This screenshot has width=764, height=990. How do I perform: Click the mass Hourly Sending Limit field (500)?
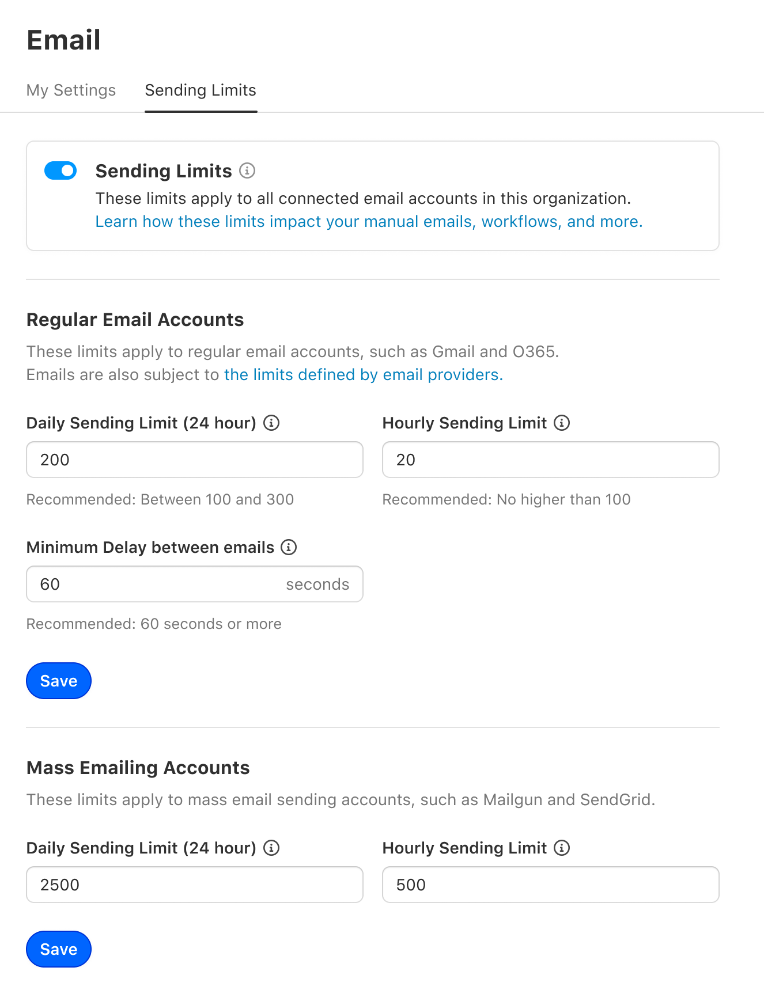pyautogui.click(x=550, y=885)
